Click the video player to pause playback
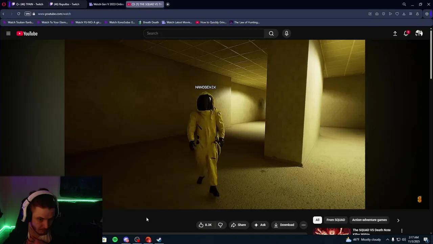Screen dimensions: 433x244 point(215,124)
